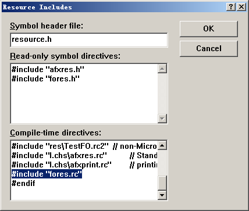Click the l.chs\afxprint.rc include line
This screenshot has height=211, width=249.
[84, 164]
